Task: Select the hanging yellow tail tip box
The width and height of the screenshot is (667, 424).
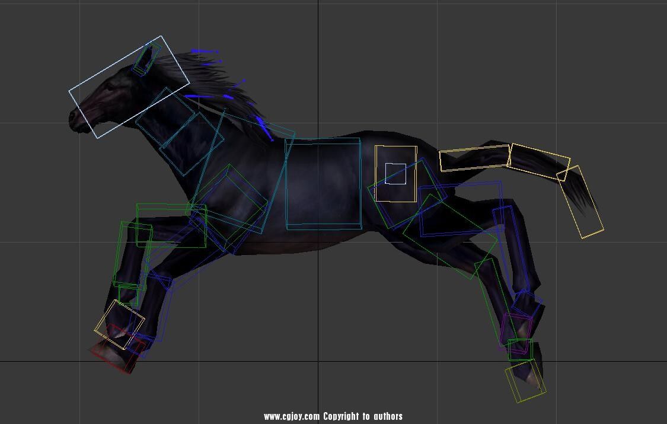Action: (x=582, y=203)
